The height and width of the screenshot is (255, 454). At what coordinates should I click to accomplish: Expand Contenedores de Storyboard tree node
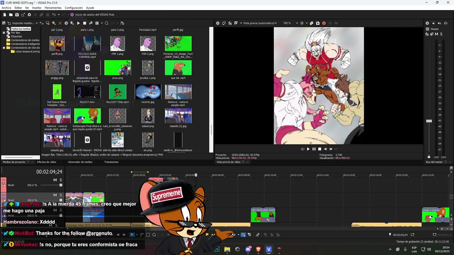click(x=4, y=47)
